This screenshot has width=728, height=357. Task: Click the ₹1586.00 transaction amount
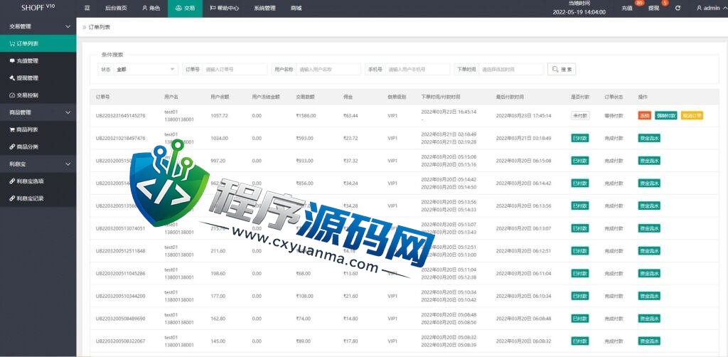click(x=306, y=116)
